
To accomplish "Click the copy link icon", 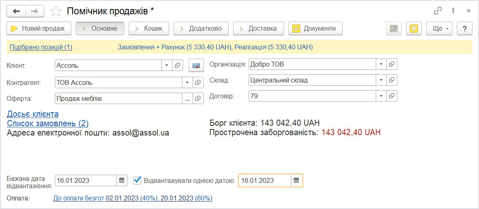I will 438,11.
